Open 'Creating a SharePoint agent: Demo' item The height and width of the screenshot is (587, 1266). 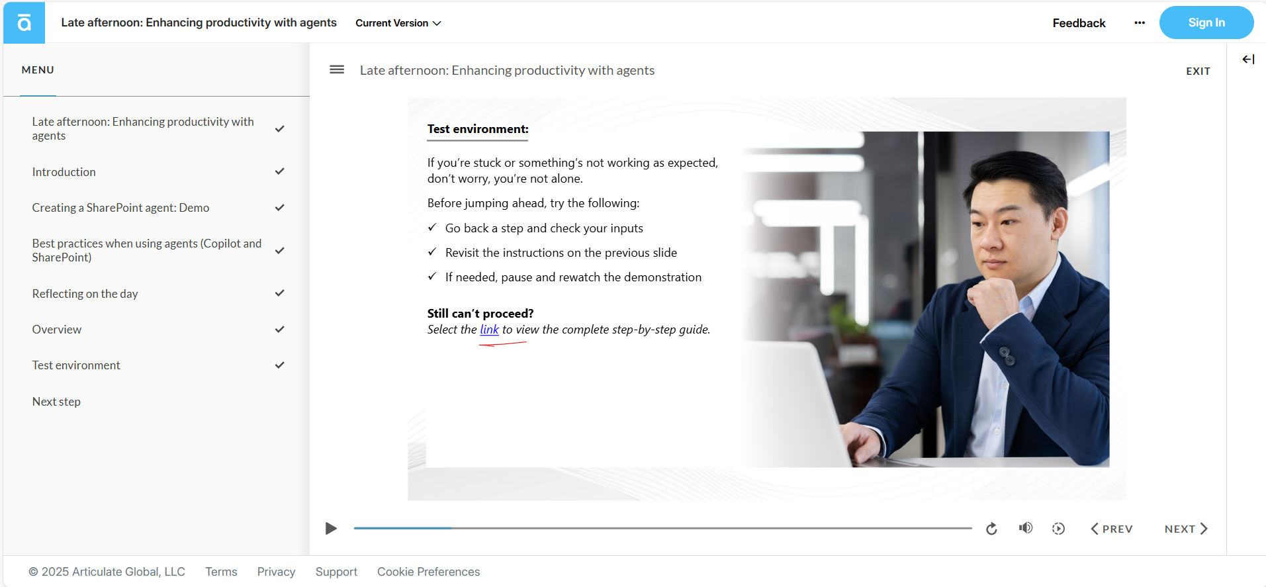[x=120, y=208]
